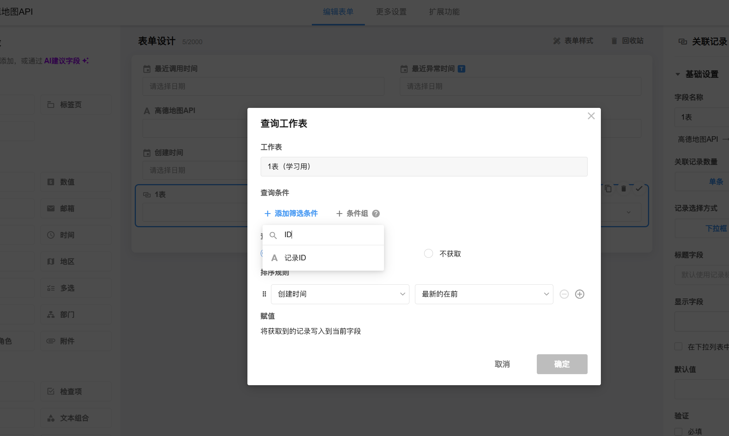729x436 pixels.
Task: Click the add sort rule plus icon
Action: (x=580, y=294)
